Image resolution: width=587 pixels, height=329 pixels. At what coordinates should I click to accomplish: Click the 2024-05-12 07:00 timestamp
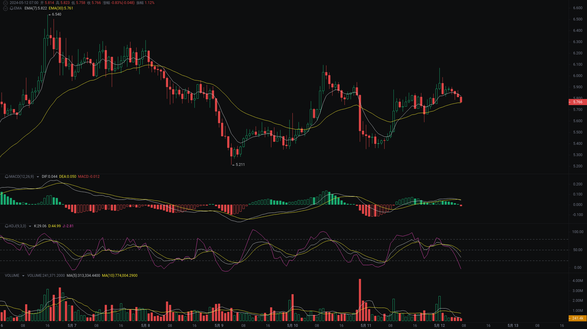24,3
